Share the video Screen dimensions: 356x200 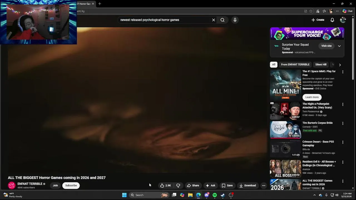point(193,186)
